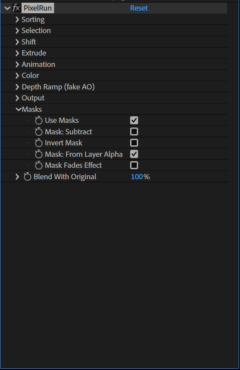Uncheck Mask: From Layer Alpha checkbox
Image resolution: width=240 pixels, height=370 pixels.
134,154
